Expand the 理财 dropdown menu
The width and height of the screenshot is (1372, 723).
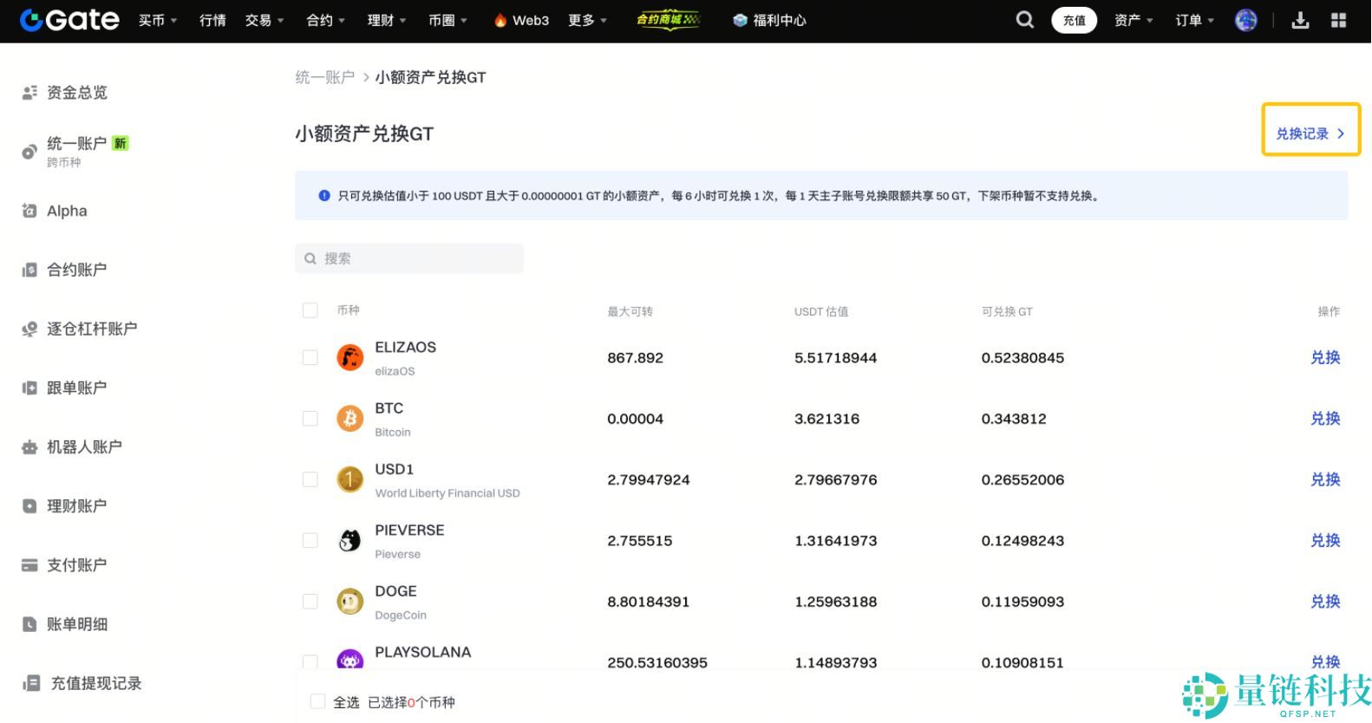(387, 20)
